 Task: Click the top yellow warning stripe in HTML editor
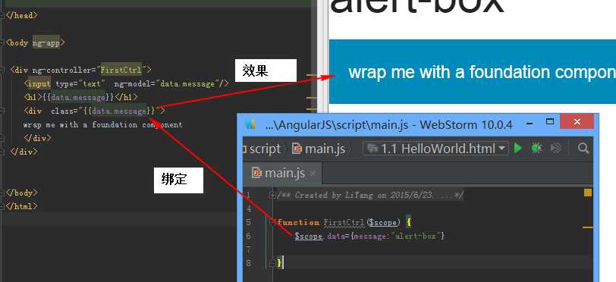tap(312, 74)
